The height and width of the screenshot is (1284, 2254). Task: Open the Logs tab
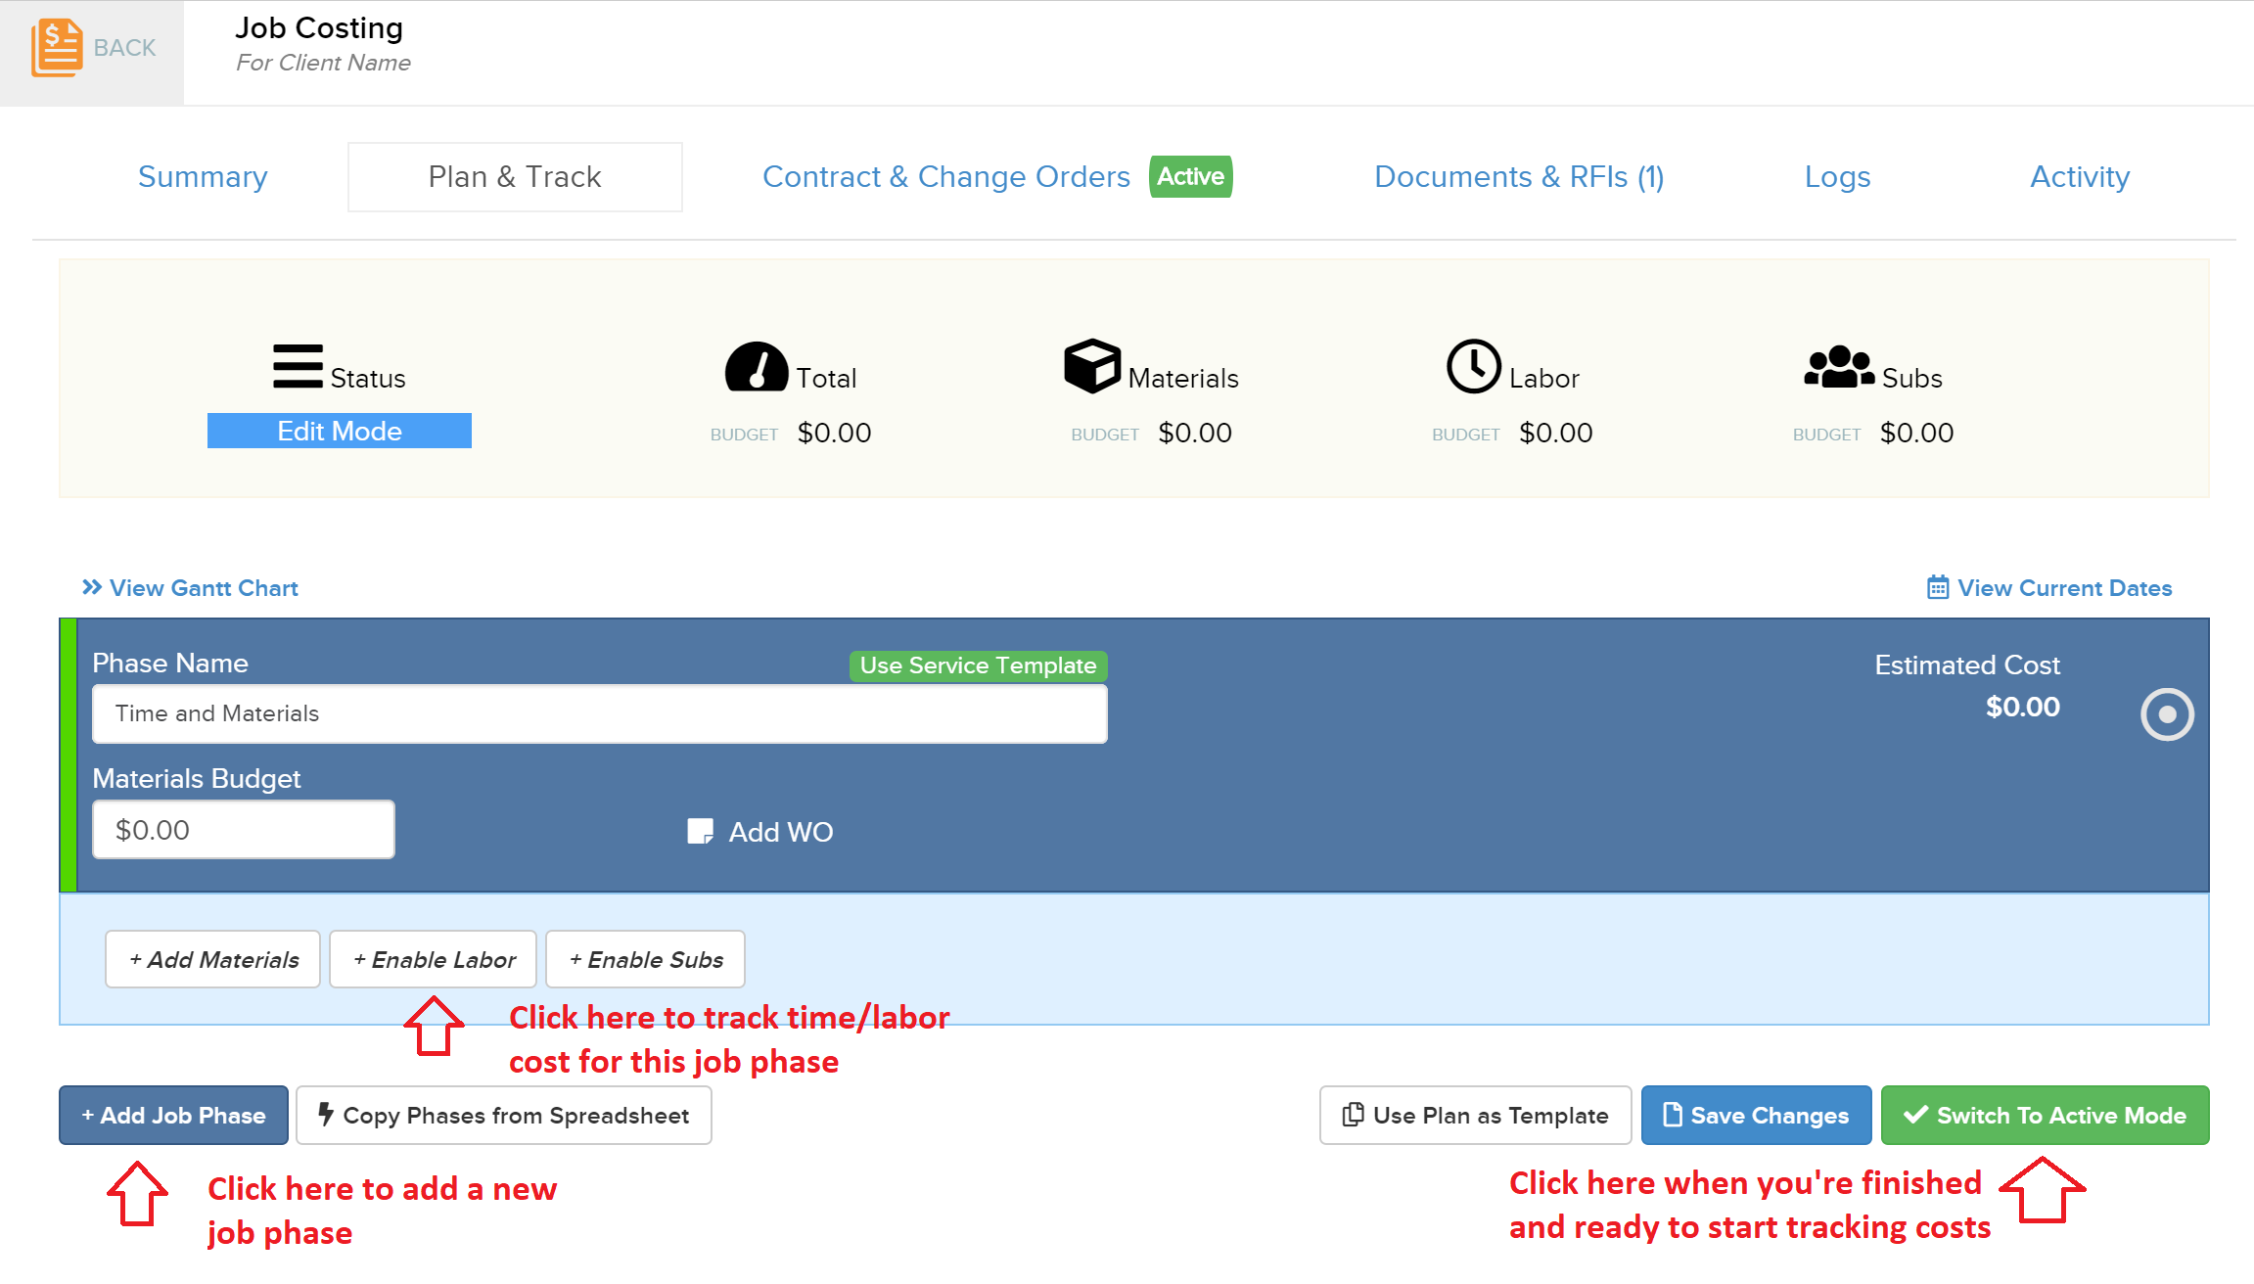[x=1837, y=177]
